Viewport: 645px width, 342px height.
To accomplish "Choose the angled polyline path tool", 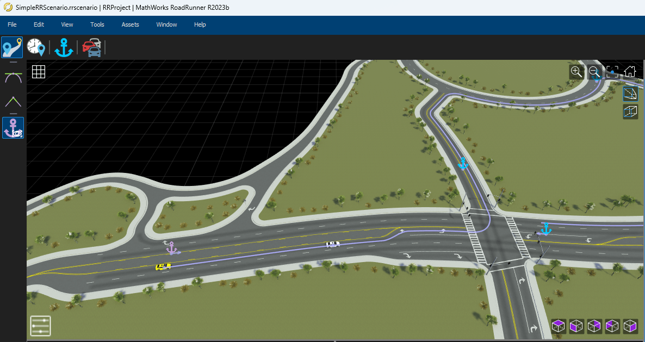I will tap(13, 101).
